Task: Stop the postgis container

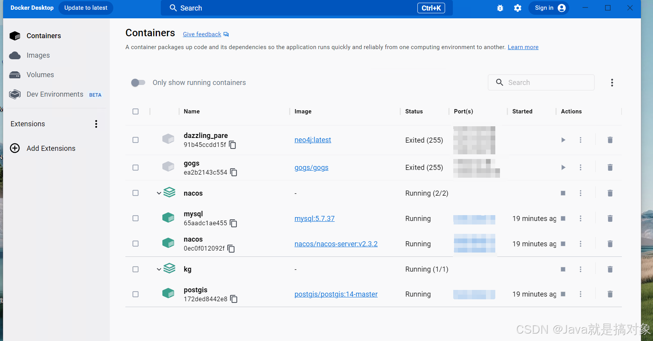Action: [x=563, y=294]
